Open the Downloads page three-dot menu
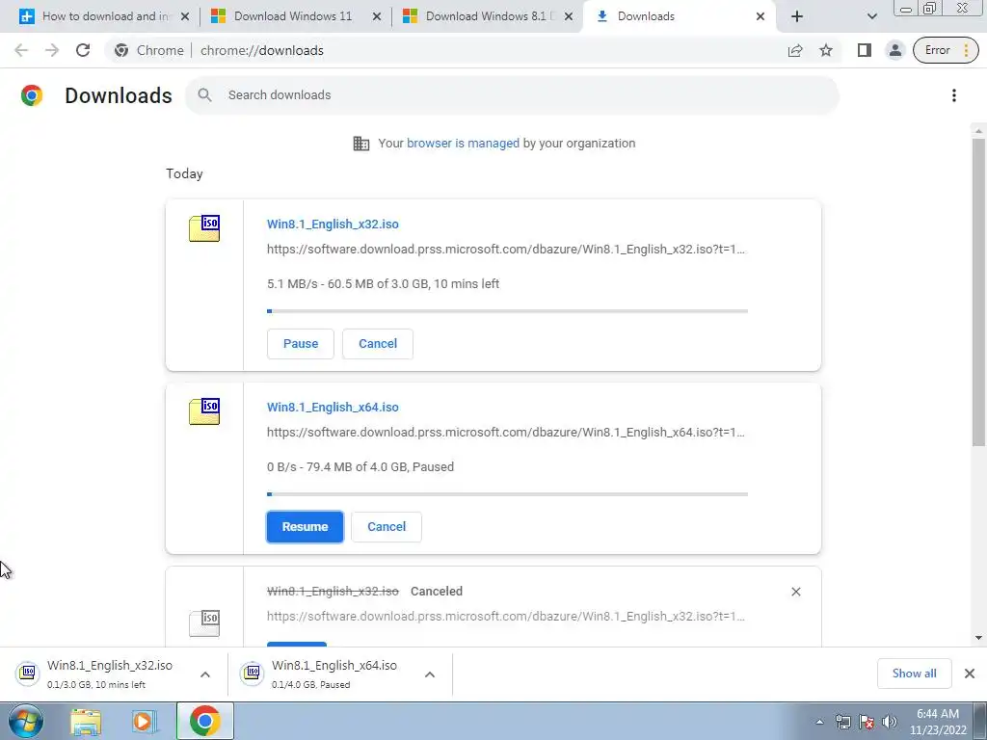 (953, 95)
